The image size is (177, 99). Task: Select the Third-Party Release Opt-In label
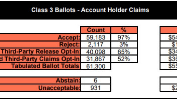40,52
